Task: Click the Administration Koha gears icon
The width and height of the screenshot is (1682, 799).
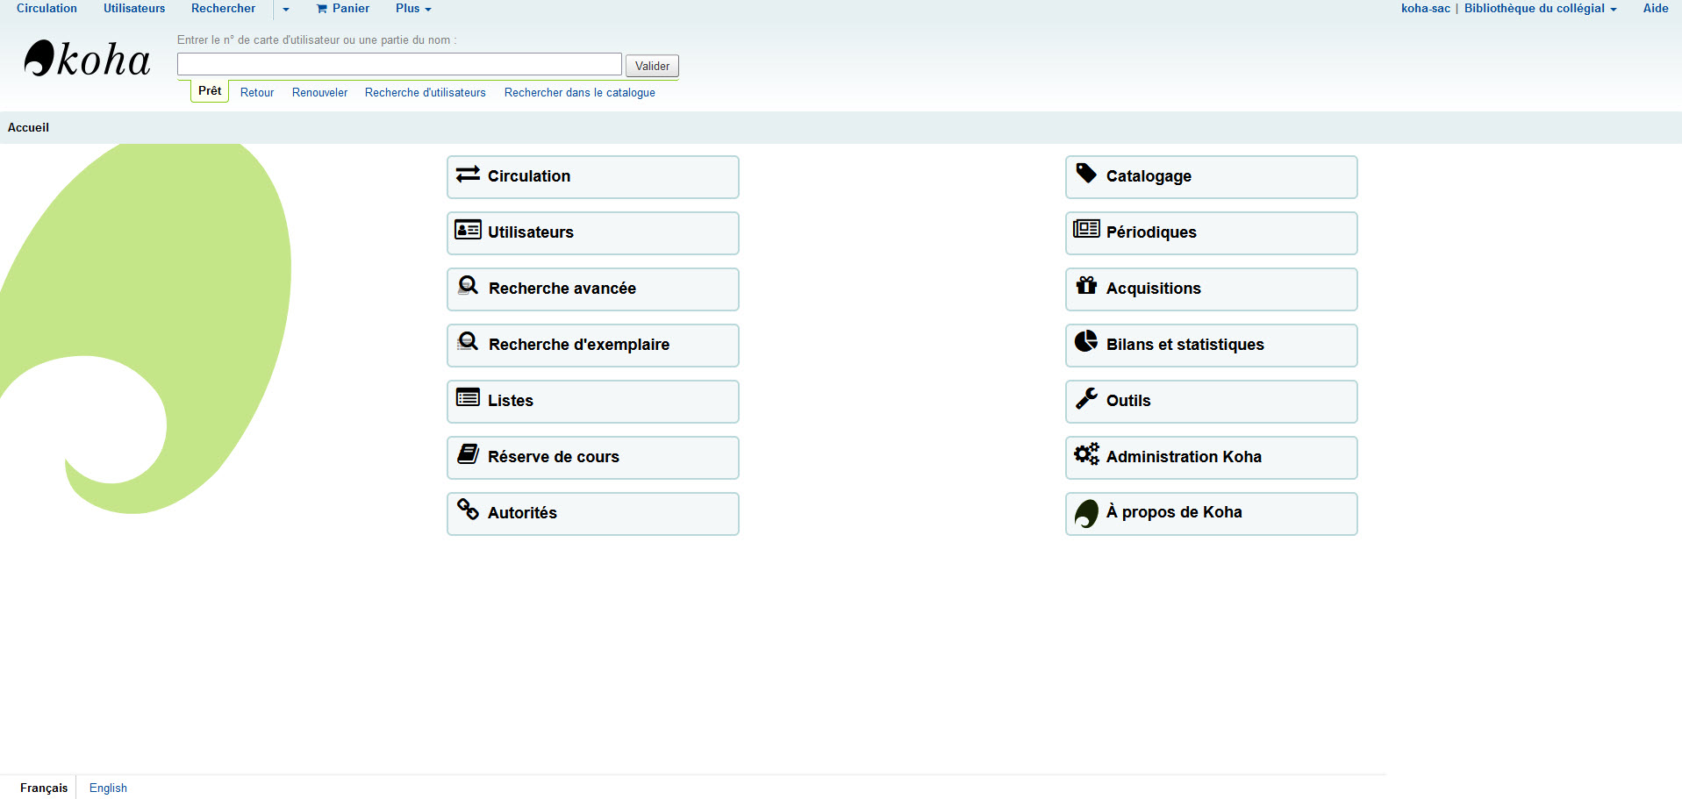Action: click(x=1086, y=453)
